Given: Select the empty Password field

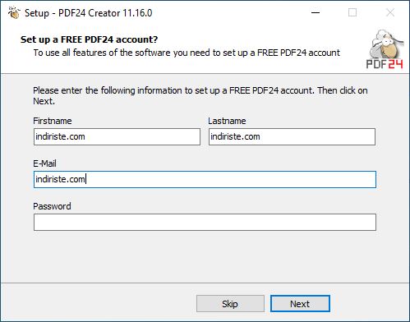Looking at the screenshot, I should click(x=205, y=222).
